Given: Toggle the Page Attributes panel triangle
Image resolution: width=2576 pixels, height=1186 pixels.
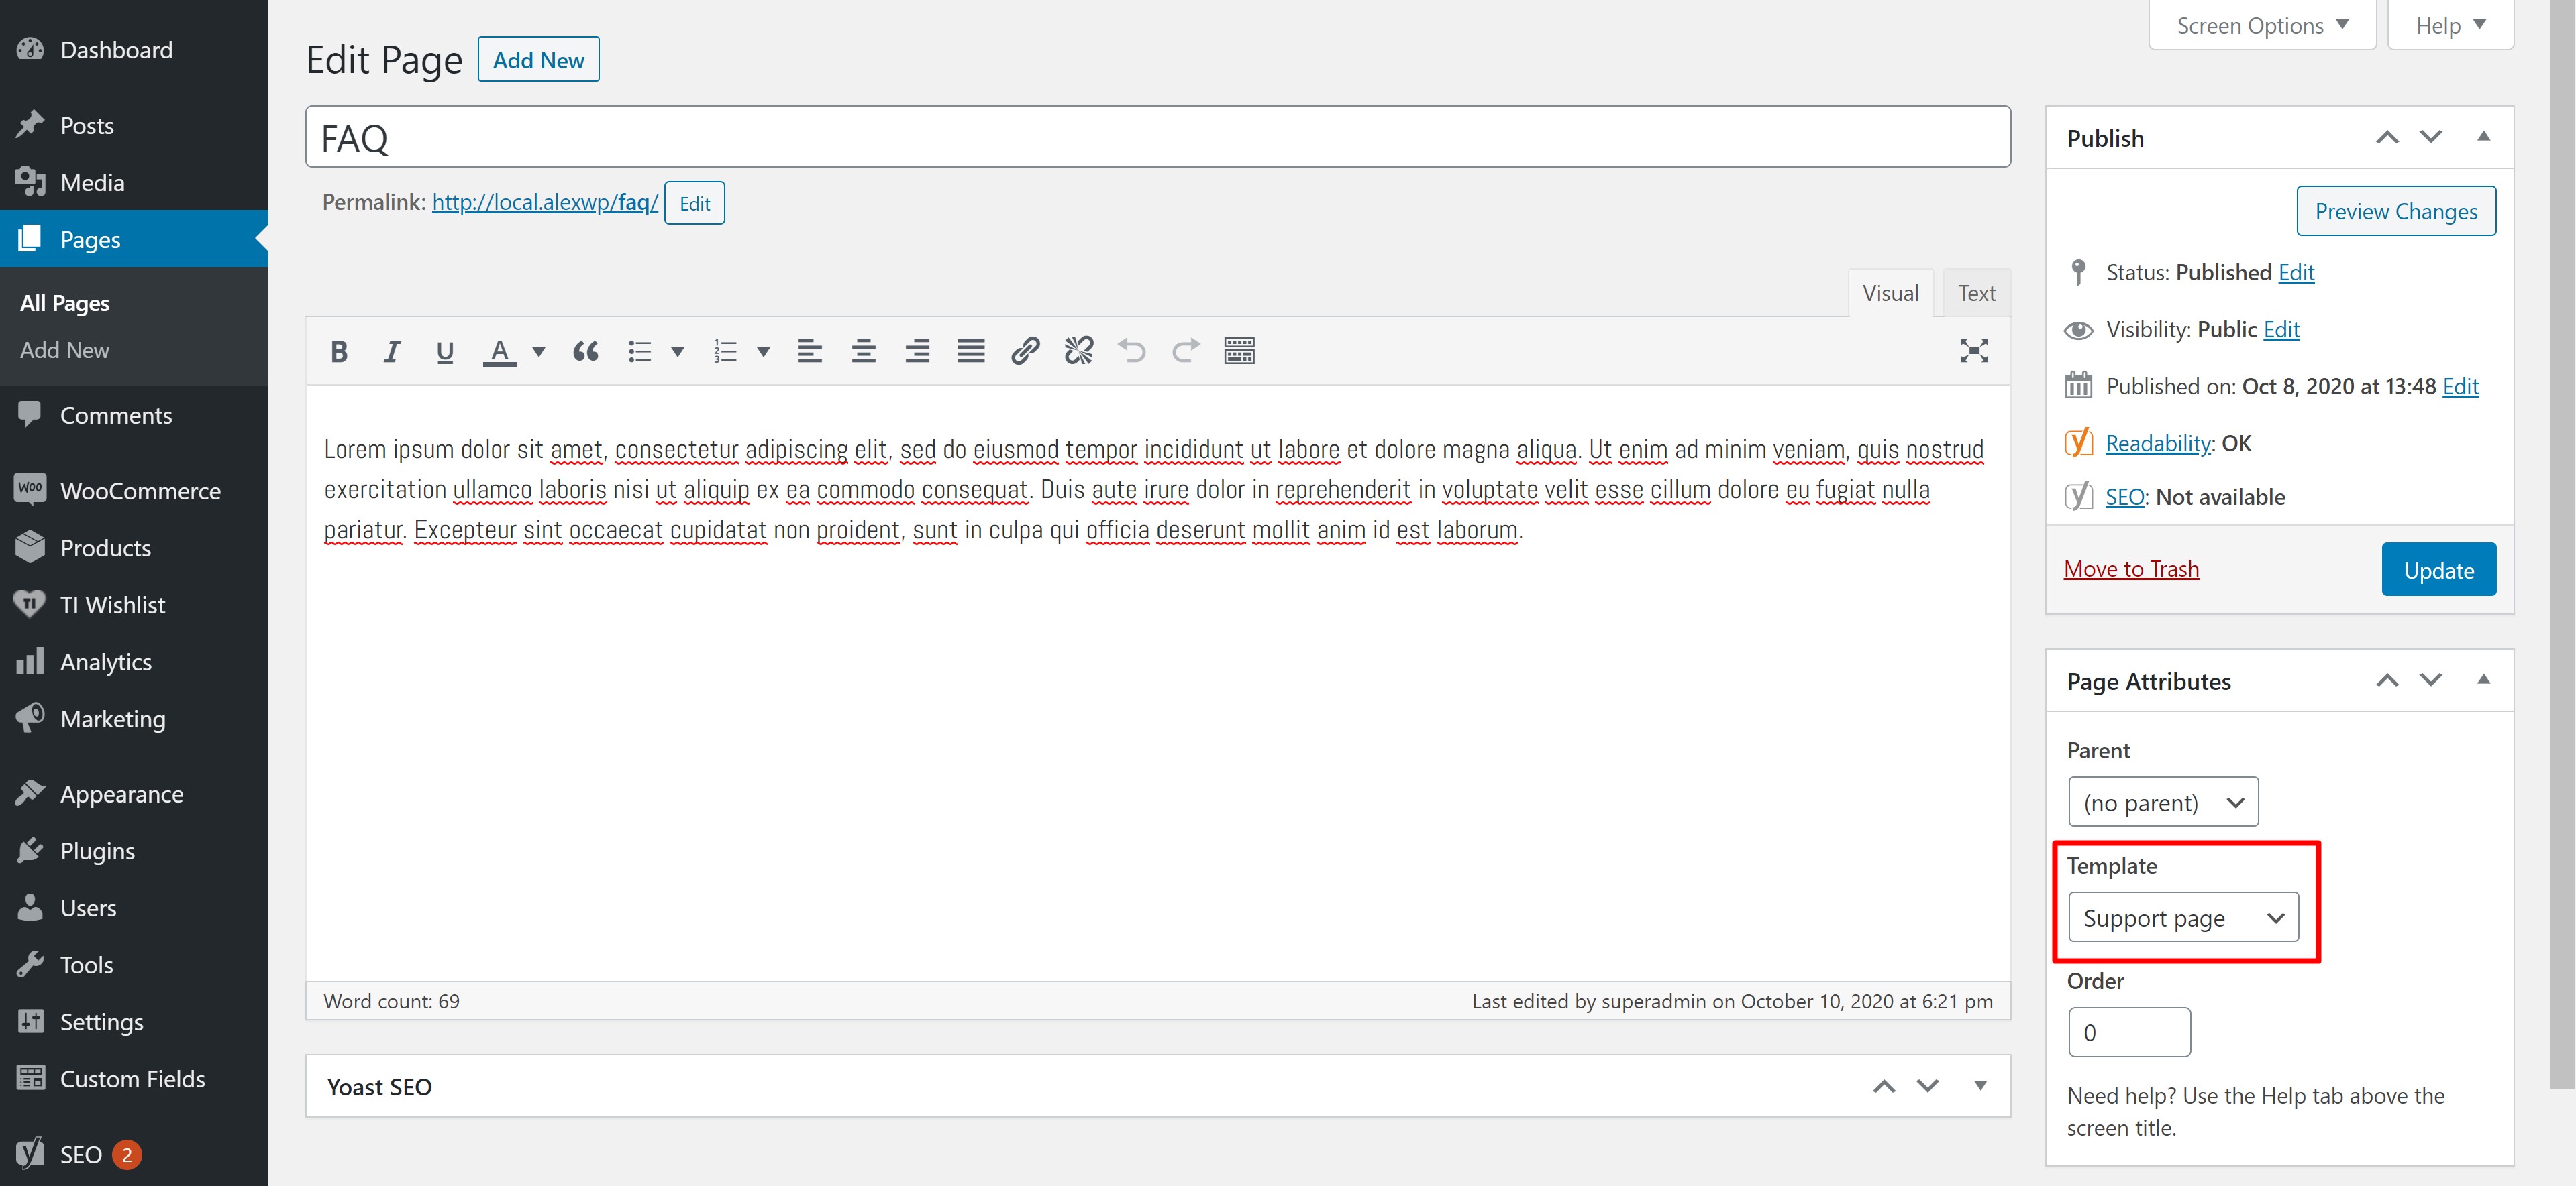Looking at the screenshot, I should coord(2482,680).
